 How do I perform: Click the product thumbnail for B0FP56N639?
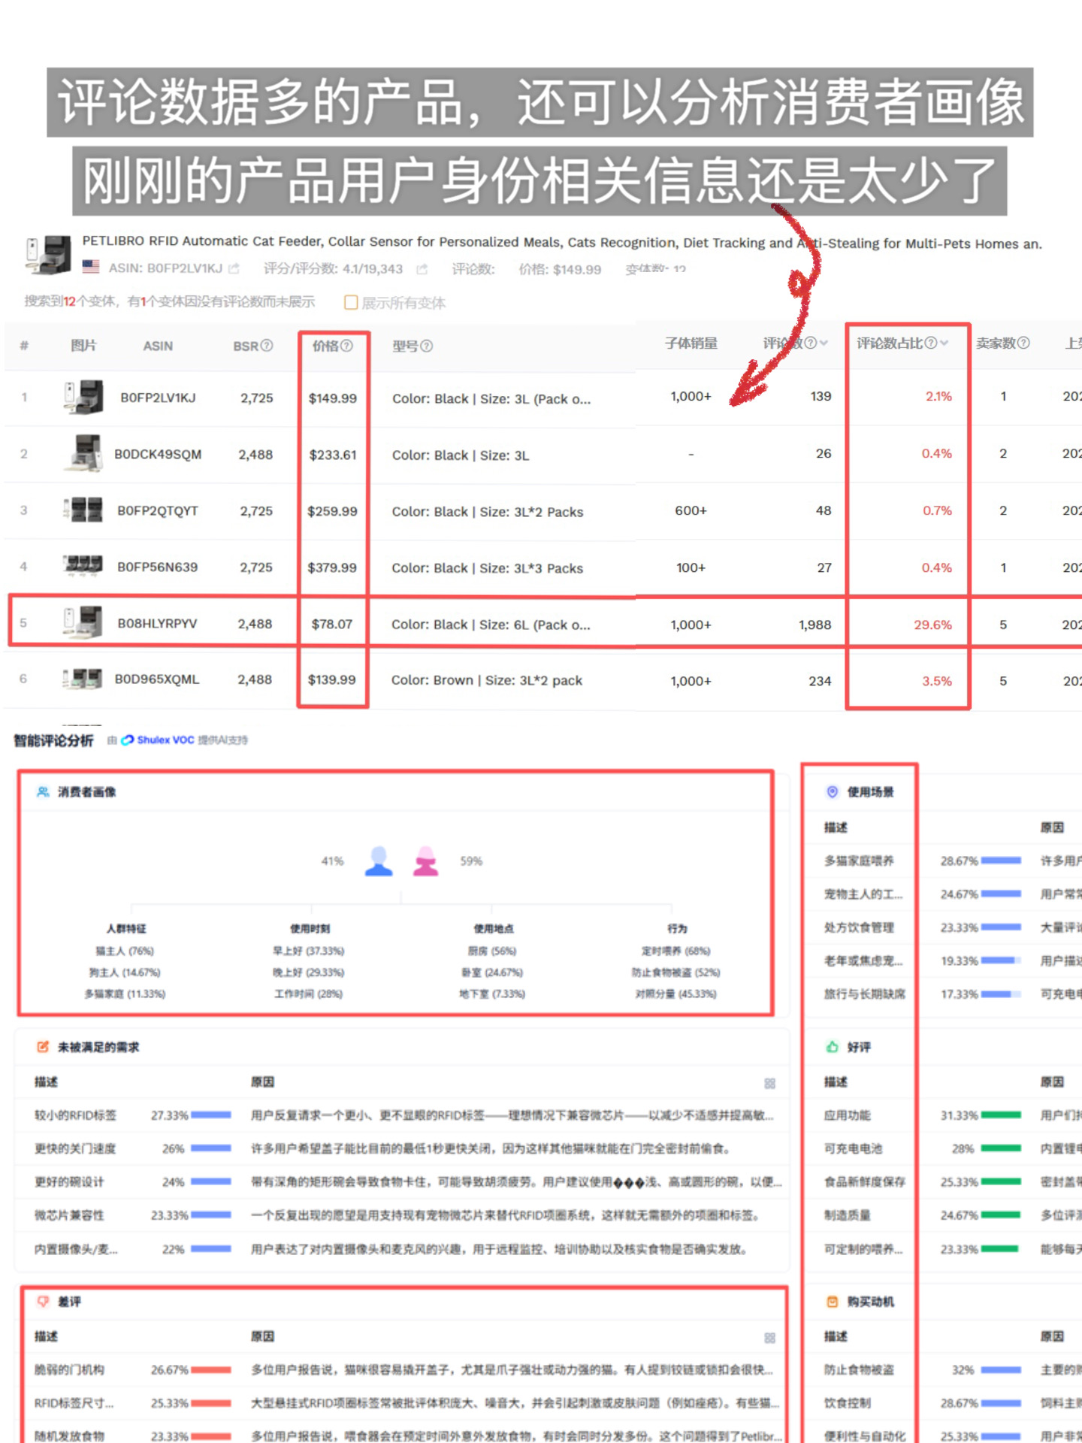click(x=83, y=565)
